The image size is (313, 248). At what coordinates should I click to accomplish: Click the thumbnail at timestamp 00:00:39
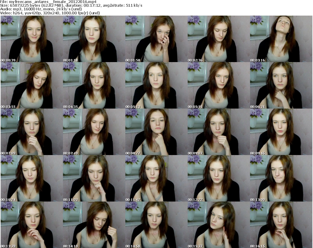click(x=31, y=39)
